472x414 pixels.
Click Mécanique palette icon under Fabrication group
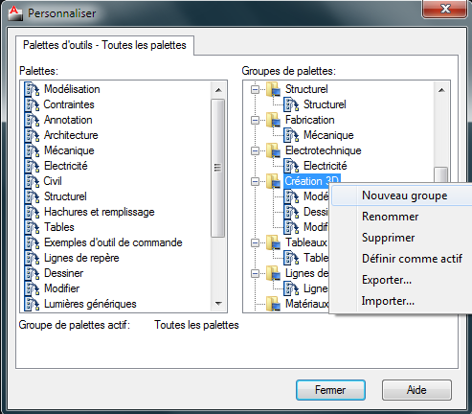[x=291, y=135]
